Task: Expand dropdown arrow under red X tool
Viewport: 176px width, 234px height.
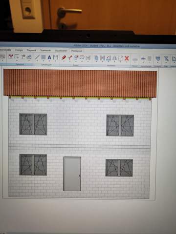Action: point(127,62)
